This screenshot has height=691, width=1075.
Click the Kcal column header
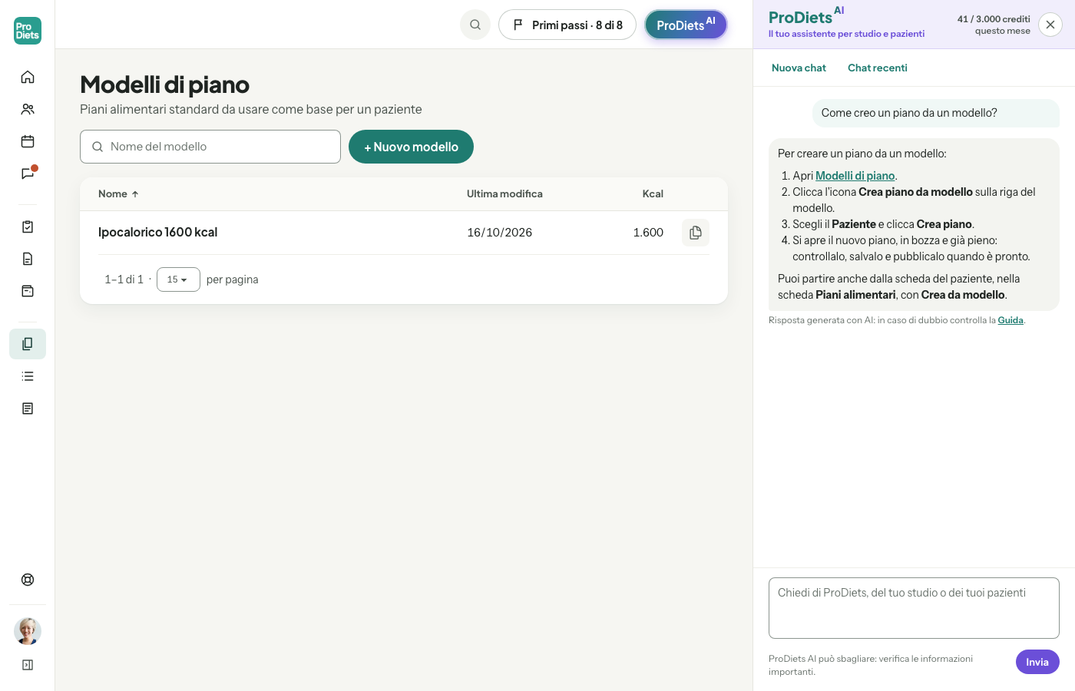pyautogui.click(x=653, y=194)
